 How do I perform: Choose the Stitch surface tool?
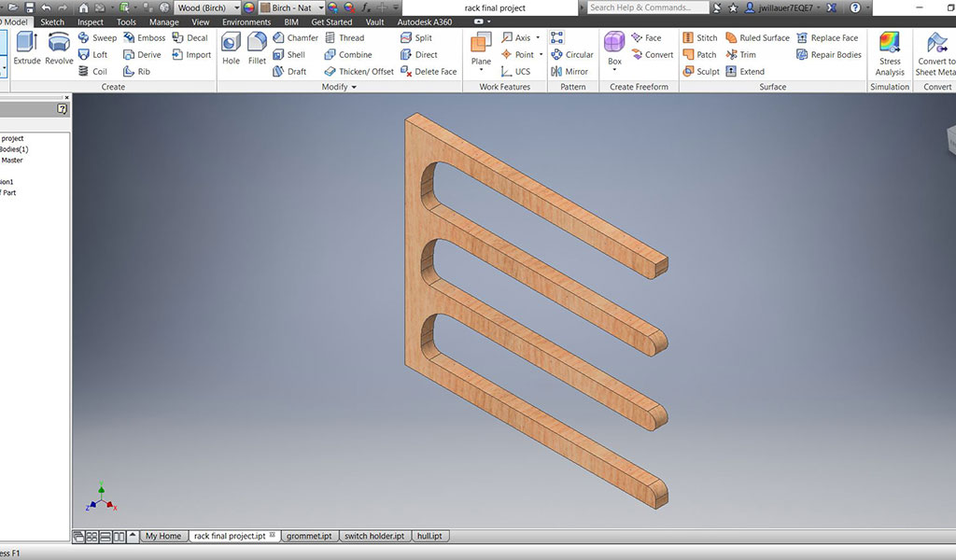pyautogui.click(x=700, y=37)
